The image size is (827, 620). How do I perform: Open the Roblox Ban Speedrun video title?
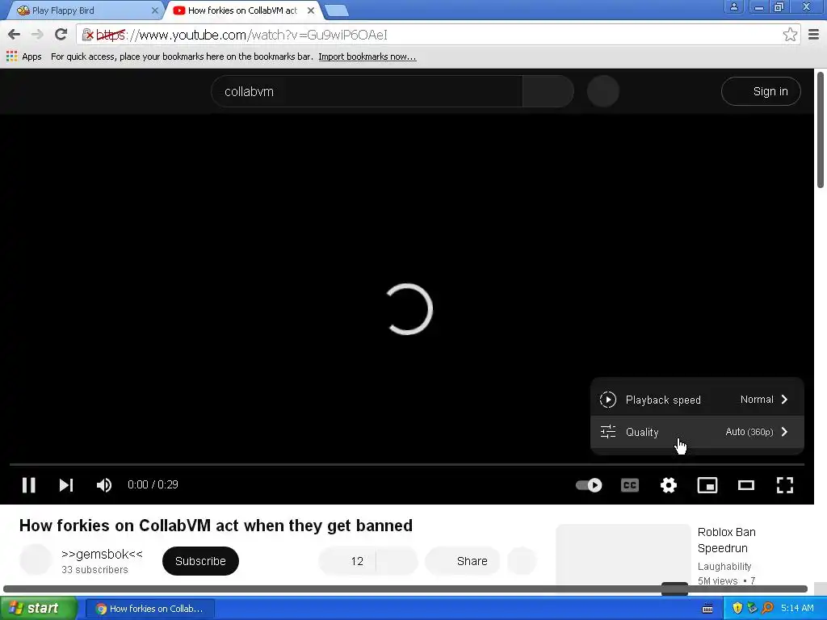click(x=726, y=540)
